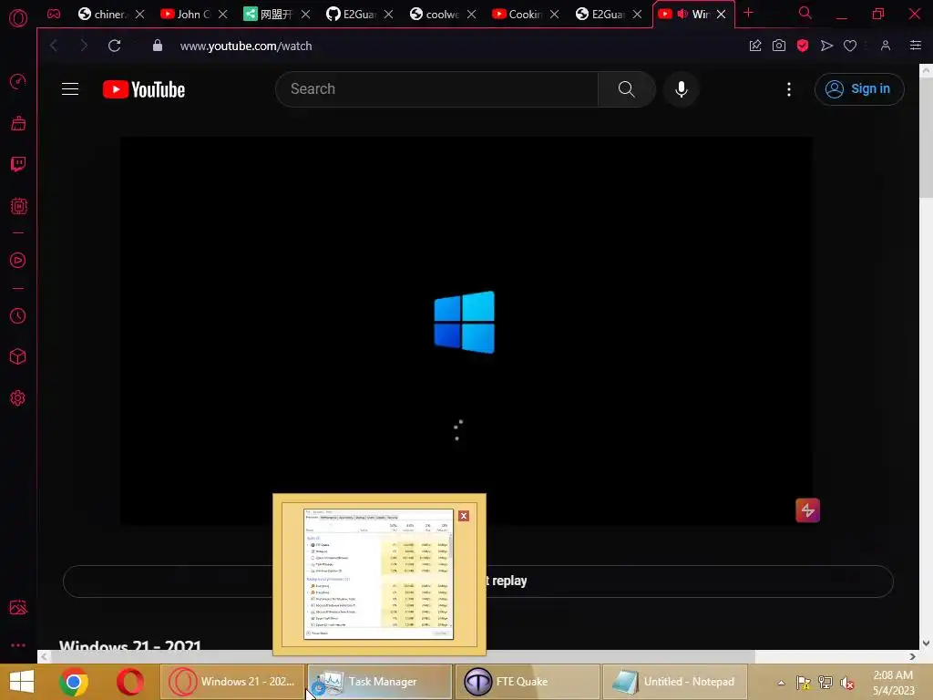This screenshot has height=700, width=933.
Task: Click the replay button below the video
Action: coord(477,581)
